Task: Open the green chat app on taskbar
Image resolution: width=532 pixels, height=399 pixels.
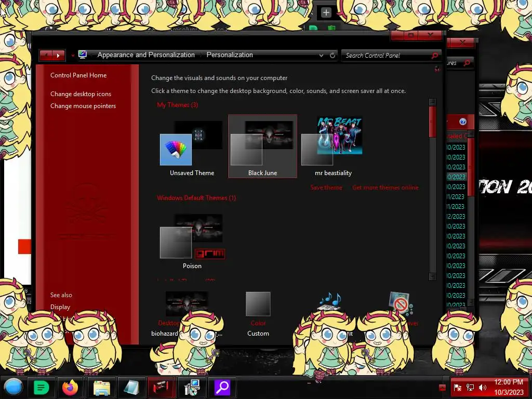Action: coord(42,387)
